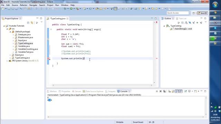Collapse the Youtube Tutorials project node
The width and height of the screenshot is (221, 124).
pos(4,26)
